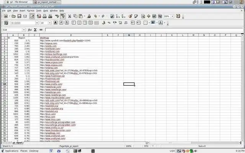Screen dimensions: 245x153
Task: Align cell contents right
Action: pos(85,23)
